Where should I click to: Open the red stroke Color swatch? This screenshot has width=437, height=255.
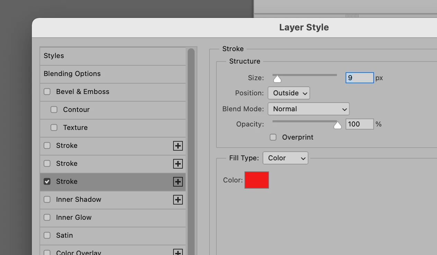[257, 180]
